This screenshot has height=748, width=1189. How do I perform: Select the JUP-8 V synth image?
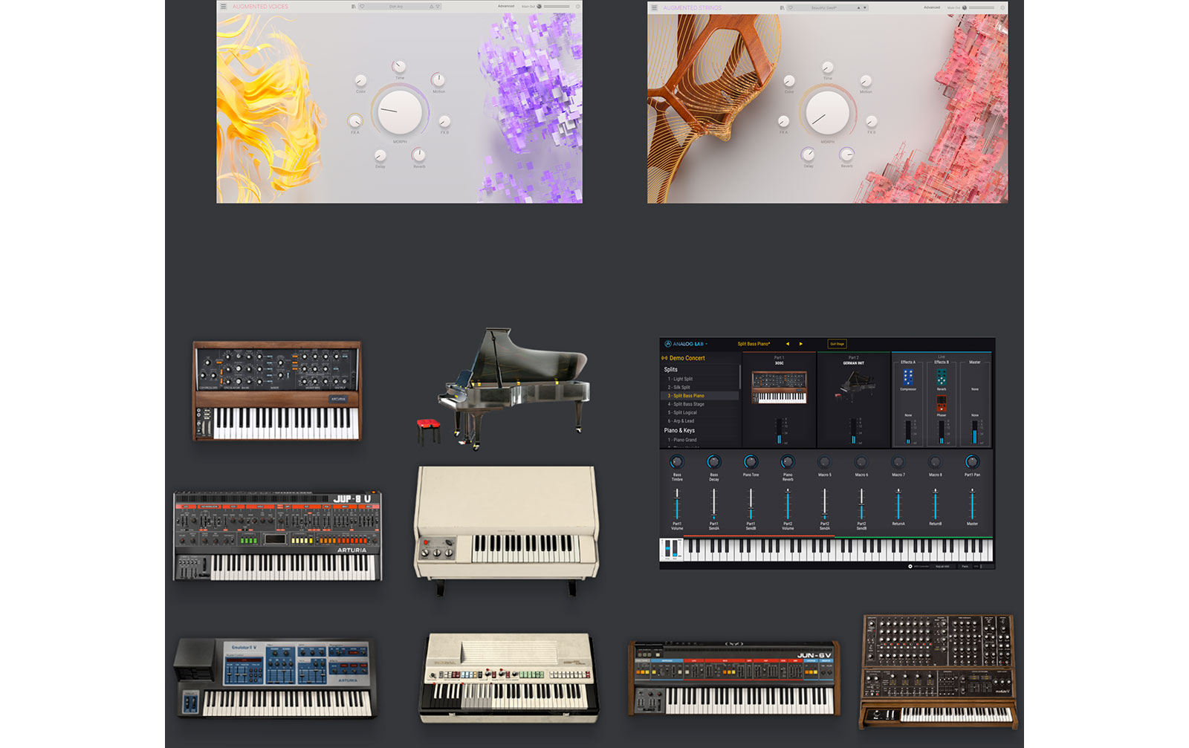(x=277, y=536)
